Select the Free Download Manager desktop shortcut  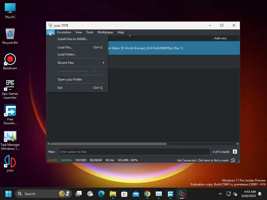(x=10, y=115)
